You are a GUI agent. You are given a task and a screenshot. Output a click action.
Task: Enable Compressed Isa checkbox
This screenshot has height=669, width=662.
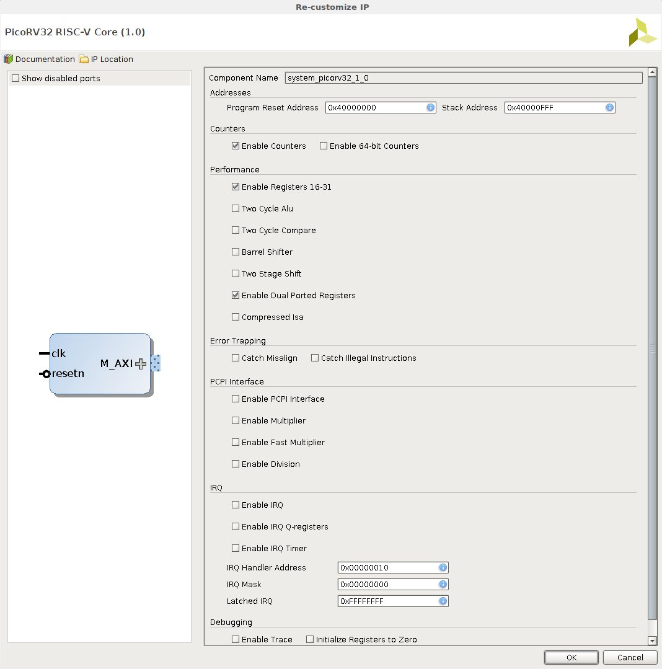(236, 317)
